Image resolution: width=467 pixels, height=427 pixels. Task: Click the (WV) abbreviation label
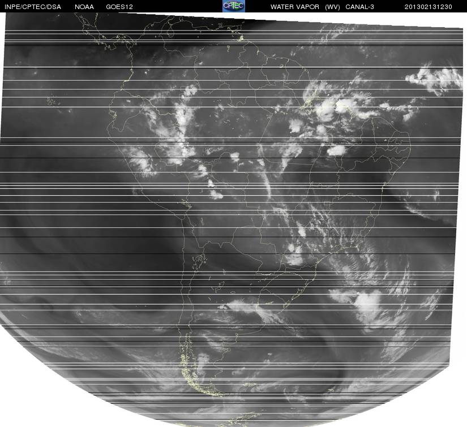pos(333,7)
